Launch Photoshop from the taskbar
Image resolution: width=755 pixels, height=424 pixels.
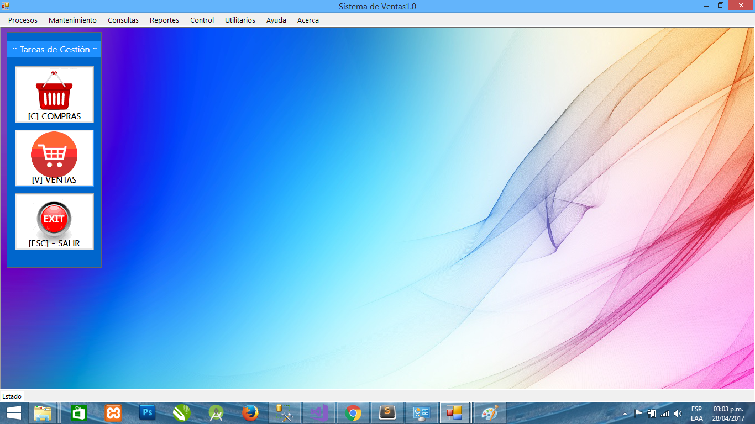pos(148,413)
